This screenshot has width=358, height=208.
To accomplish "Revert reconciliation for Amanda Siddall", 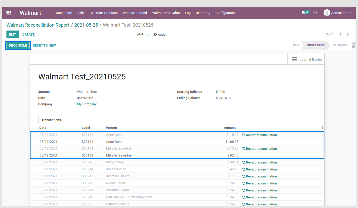I will pos(259,190).
